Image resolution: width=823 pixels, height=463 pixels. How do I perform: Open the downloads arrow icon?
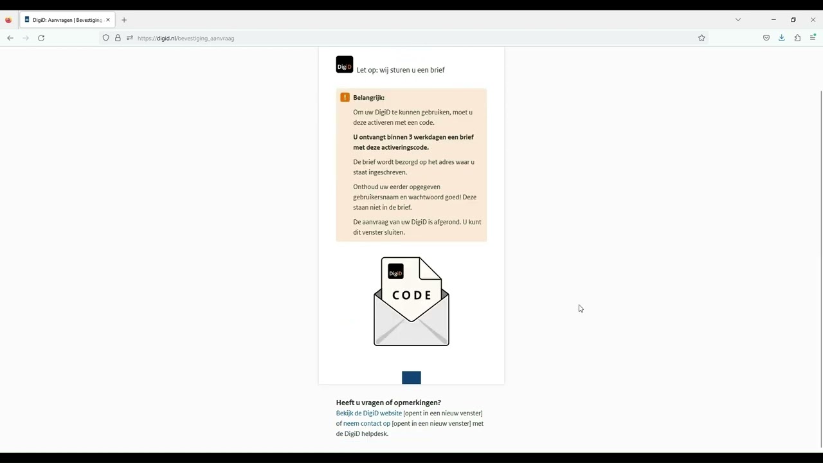click(x=782, y=38)
